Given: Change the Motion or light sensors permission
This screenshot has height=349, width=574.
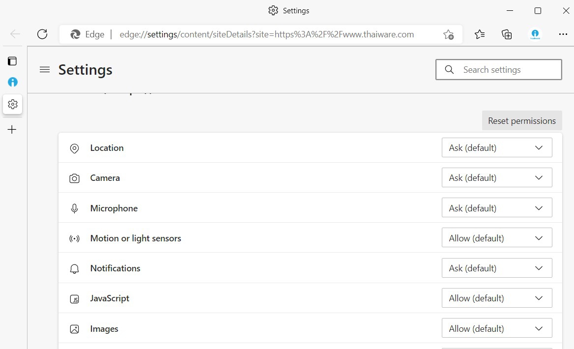Looking at the screenshot, I should tap(496, 238).
